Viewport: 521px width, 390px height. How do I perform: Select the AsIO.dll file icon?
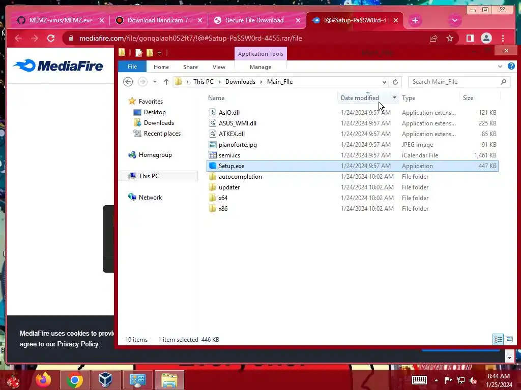[x=213, y=112]
